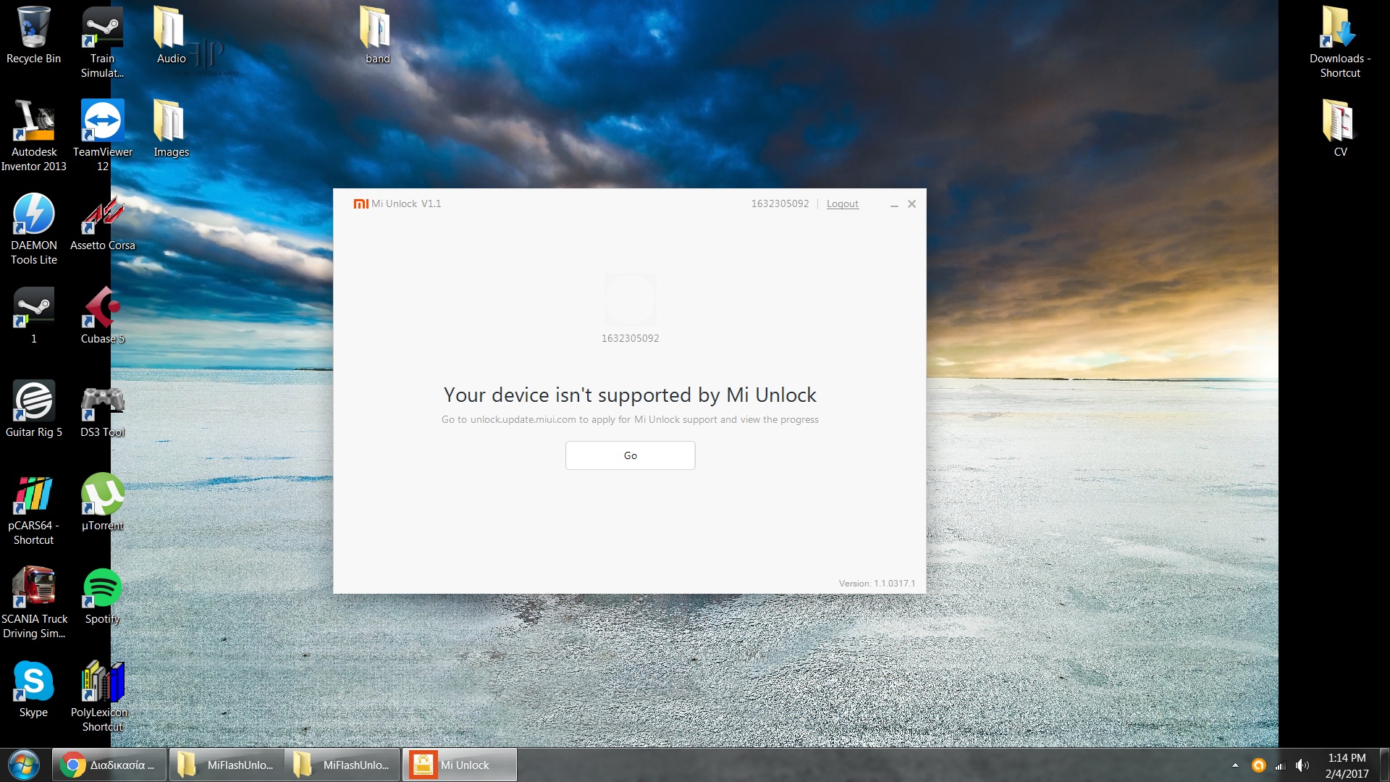Switch to the Chrome taskbar button

click(x=109, y=765)
